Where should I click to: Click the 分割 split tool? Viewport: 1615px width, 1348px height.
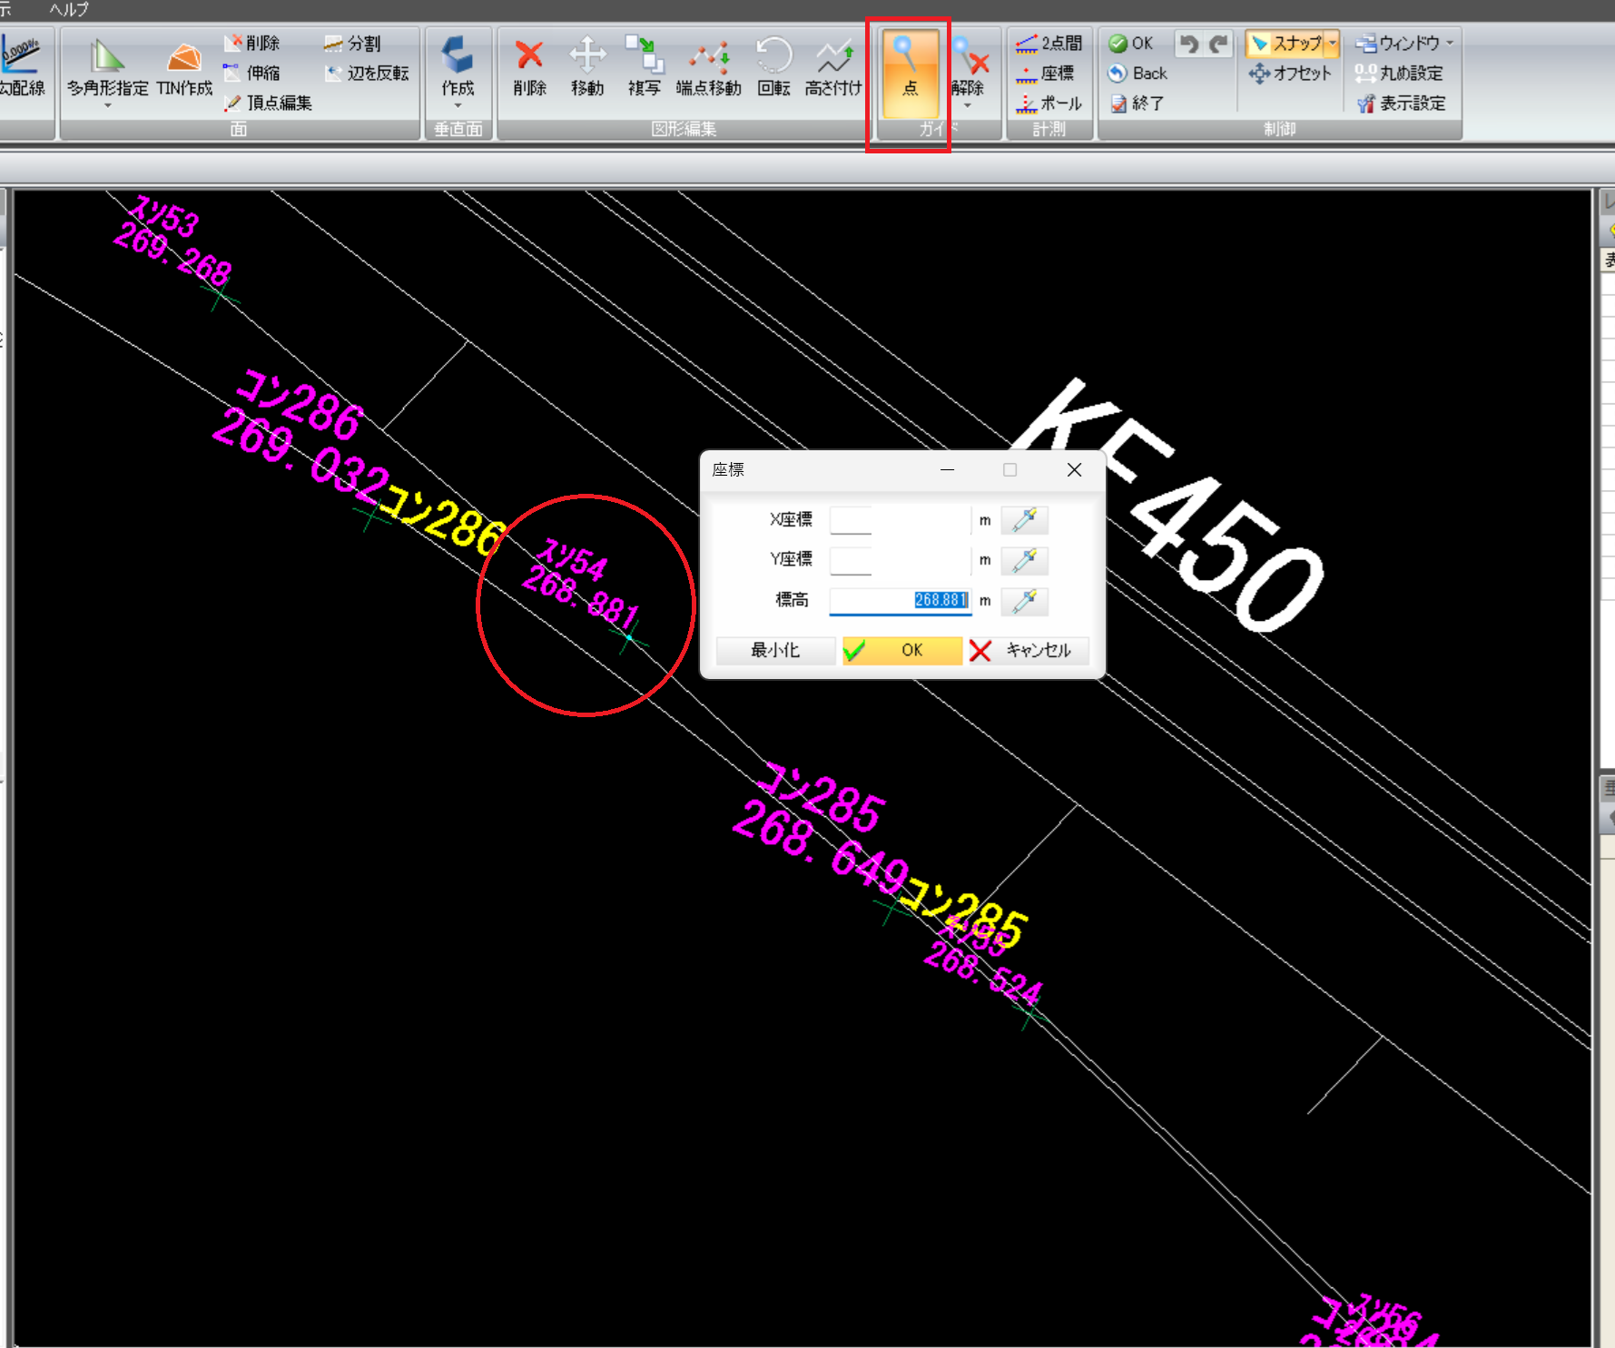[x=353, y=43]
